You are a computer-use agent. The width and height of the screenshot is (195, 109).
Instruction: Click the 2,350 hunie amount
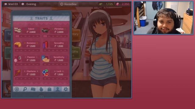point(125,4)
